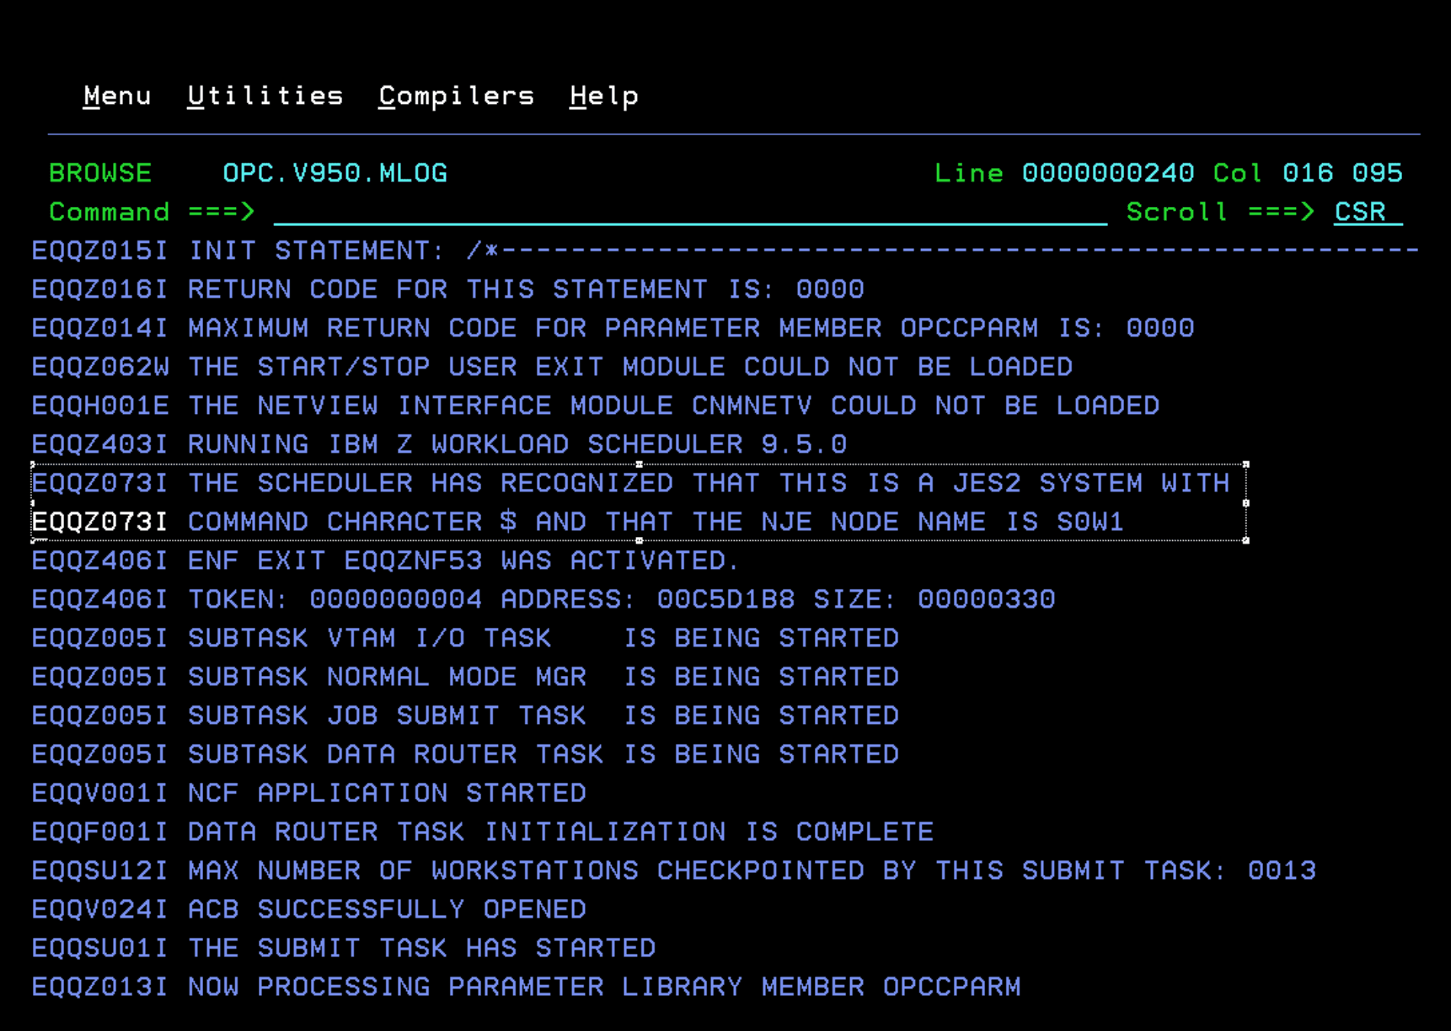Open the Help menu
Image resolution: width=1451 pixels, height=1031 pixels.
click(603, 96)
